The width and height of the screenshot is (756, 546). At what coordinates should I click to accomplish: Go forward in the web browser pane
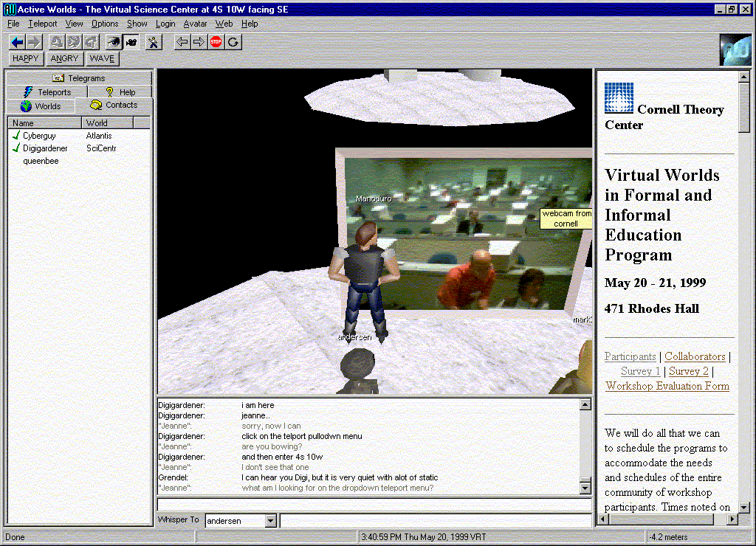pyautogui.click(x=199, y=42)
